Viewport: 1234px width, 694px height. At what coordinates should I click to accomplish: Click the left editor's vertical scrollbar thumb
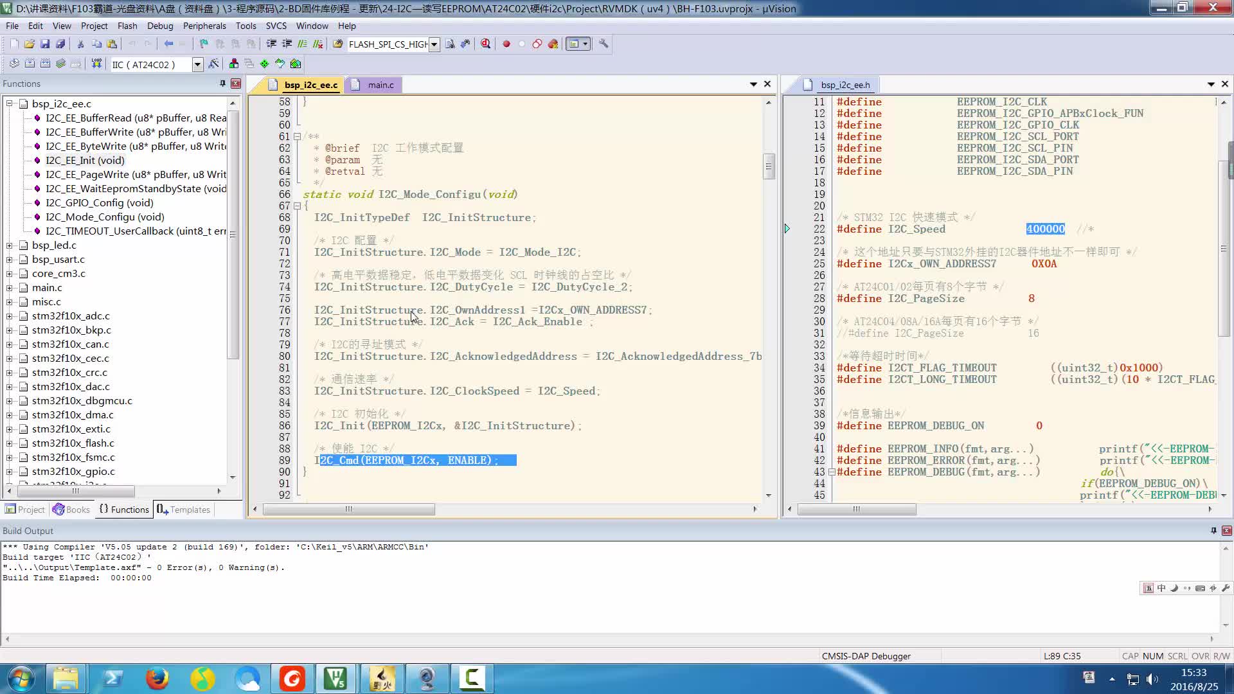click(x=768, y=166)
